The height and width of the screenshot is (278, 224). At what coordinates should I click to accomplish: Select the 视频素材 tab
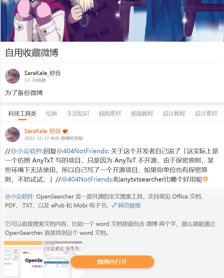click(110, 114)
